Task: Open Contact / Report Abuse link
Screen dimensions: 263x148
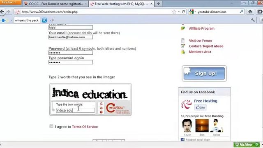Action: click(x=206, y=46)
